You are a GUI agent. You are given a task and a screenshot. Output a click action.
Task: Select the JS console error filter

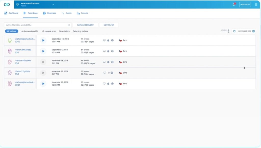(x=49, y=31)
